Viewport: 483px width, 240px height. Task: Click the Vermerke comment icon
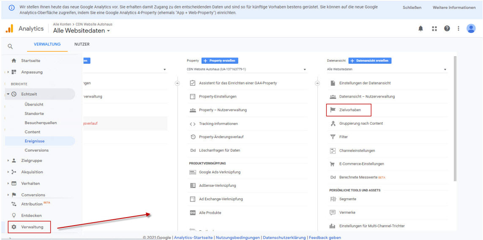pyautogui.click(x=333, y=213)
